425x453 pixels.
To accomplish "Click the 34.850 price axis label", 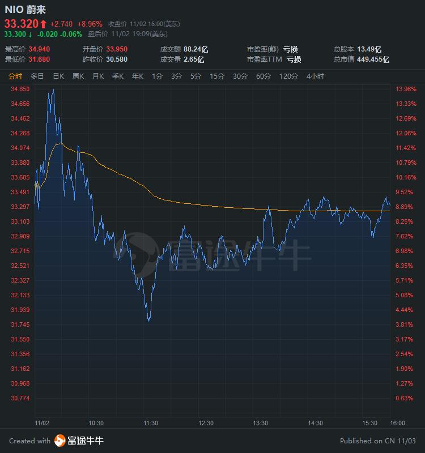I will pos(20,89).
